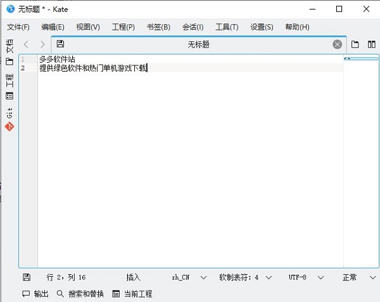Click line number 2 in gutter
Viewport: 380px width, 302px height.
(23, 68)
